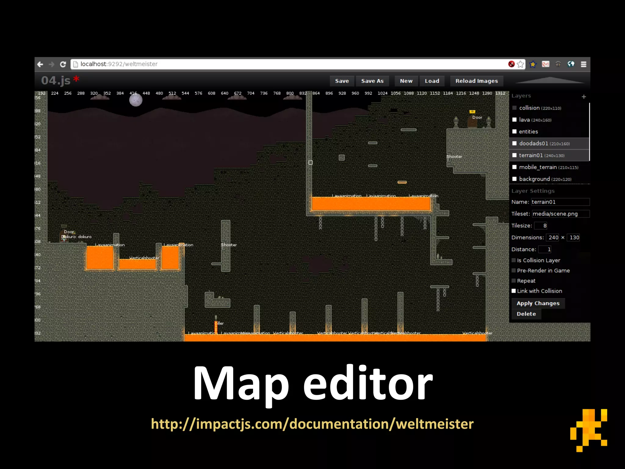Toggle the Link with Collision checkbox
The height and width of the screenshot is (469, 625).
[514, 291]
